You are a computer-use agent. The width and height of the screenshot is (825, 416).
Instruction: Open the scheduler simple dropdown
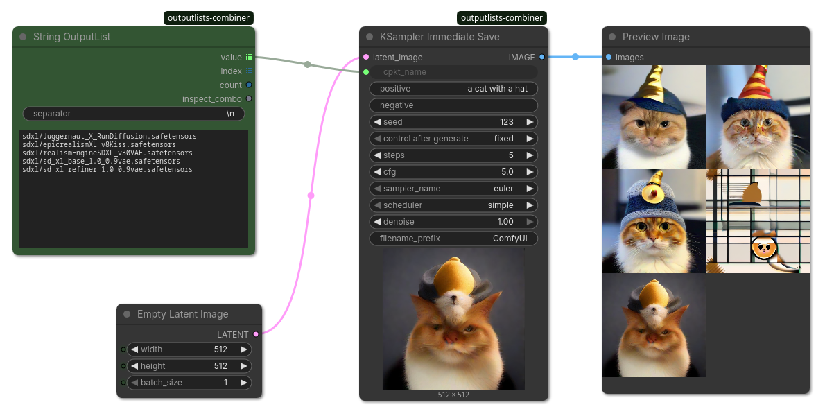[x=453, y=205]
